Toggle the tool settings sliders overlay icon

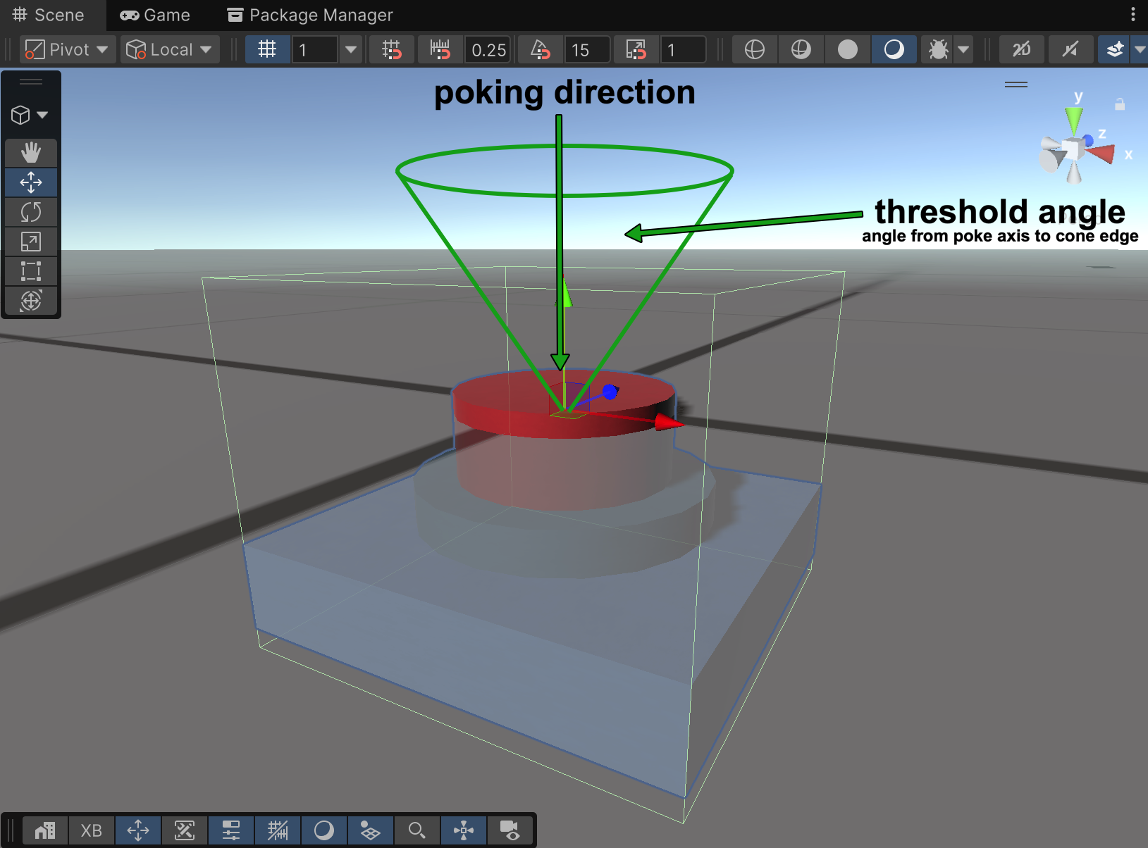pyautogui.click(x=231, y=830)
